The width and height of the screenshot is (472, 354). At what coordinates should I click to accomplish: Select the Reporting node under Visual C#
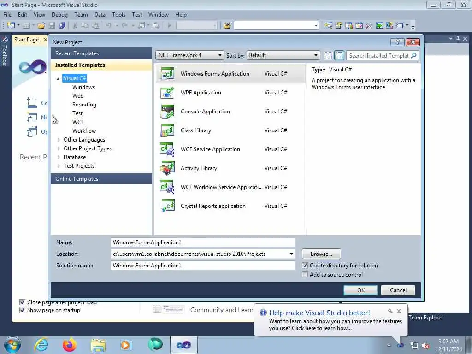[84, 105]
